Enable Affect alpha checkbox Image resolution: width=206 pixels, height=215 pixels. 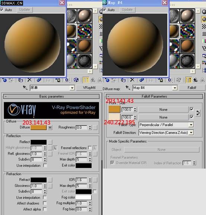coord(45,209)
